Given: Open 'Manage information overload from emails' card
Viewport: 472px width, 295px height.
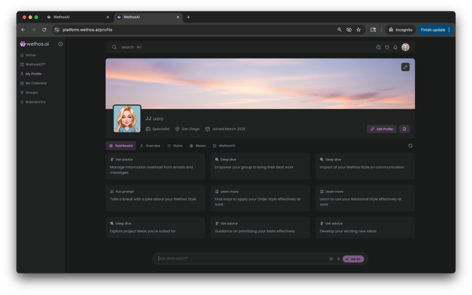Looking at the screenshot, I should [x=155, y=166].
